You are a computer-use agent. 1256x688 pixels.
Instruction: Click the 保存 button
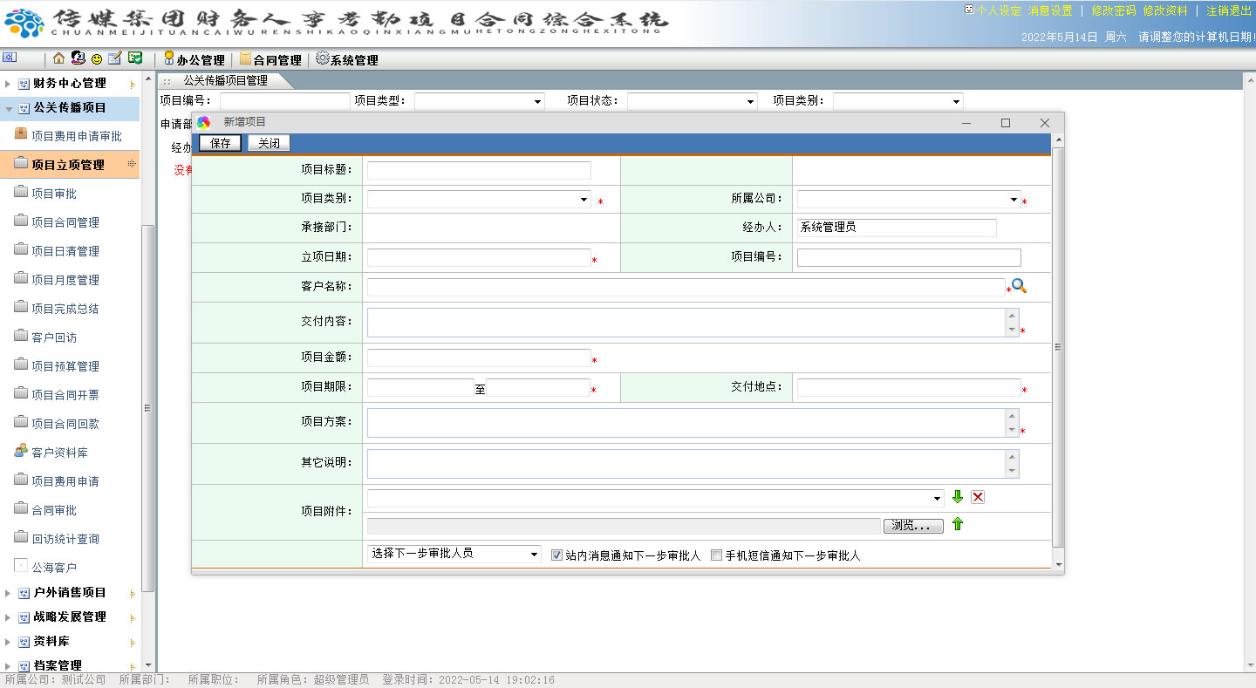coord(220,143)
